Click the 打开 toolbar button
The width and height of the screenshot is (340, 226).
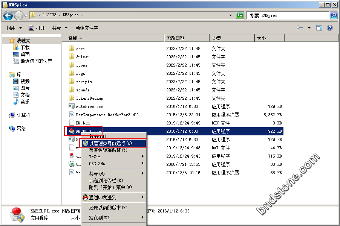click(37, 28)
